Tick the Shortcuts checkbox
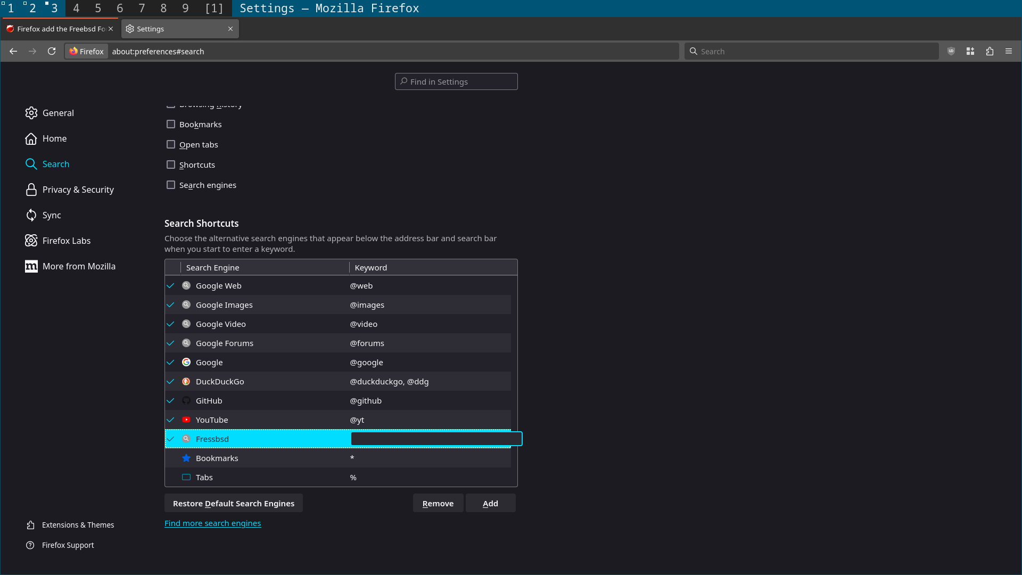 point(171,165)
